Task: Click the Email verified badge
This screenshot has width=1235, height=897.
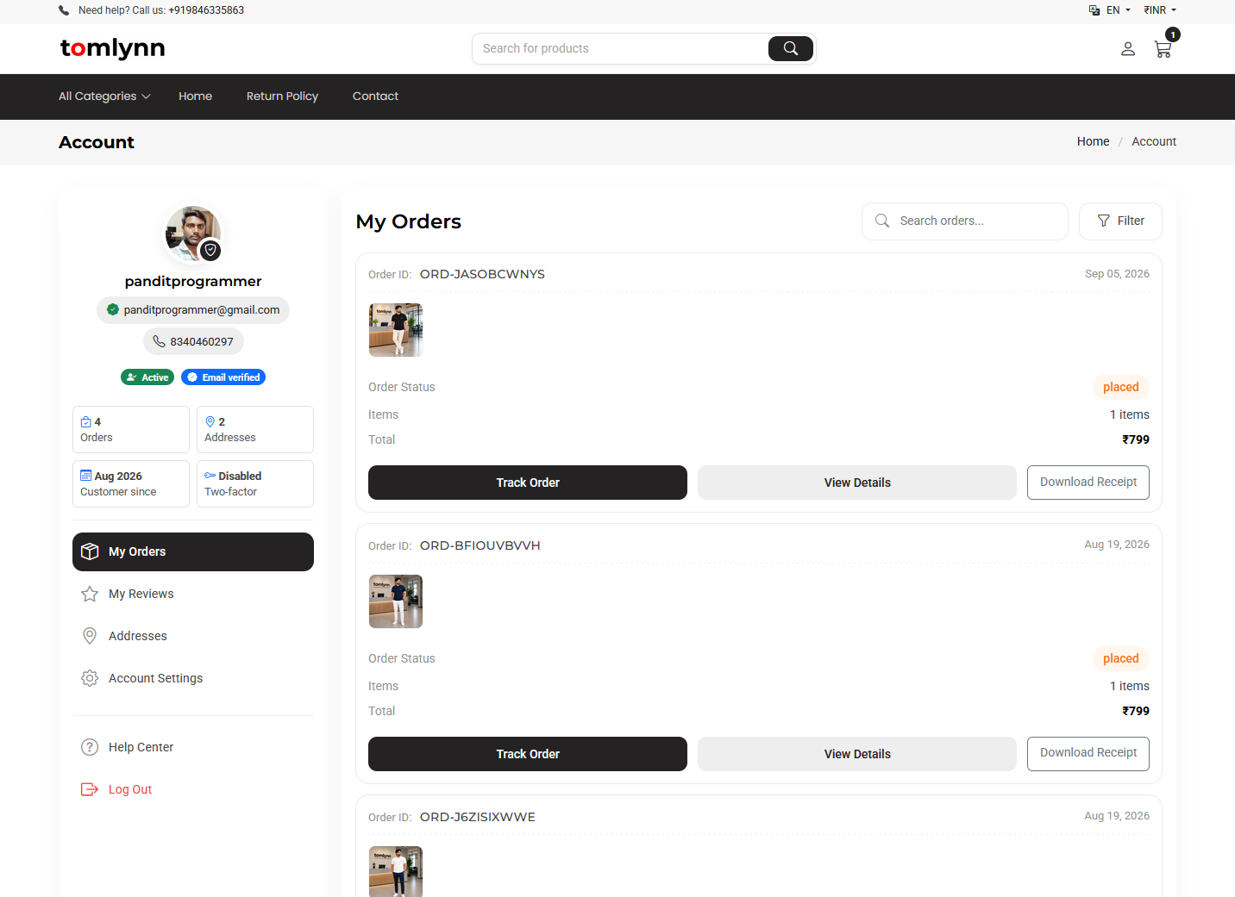Action: 223,377
